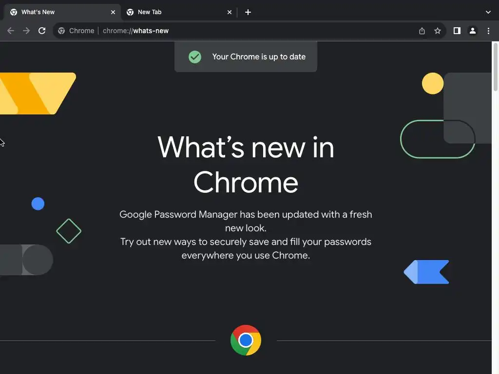Screen dimensions: 499x374
Task: Close the New Tab tab
Action: point(229,12)
